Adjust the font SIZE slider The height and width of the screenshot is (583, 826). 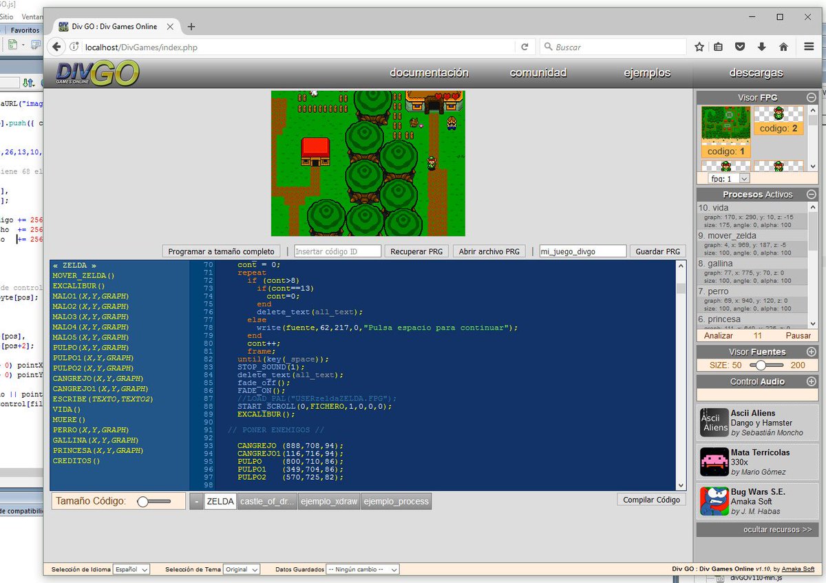[x=766, y=365]
